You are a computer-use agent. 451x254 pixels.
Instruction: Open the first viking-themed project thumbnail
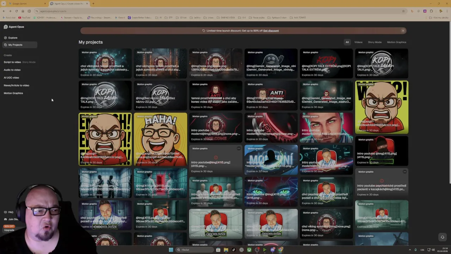[x=105, y=64]
